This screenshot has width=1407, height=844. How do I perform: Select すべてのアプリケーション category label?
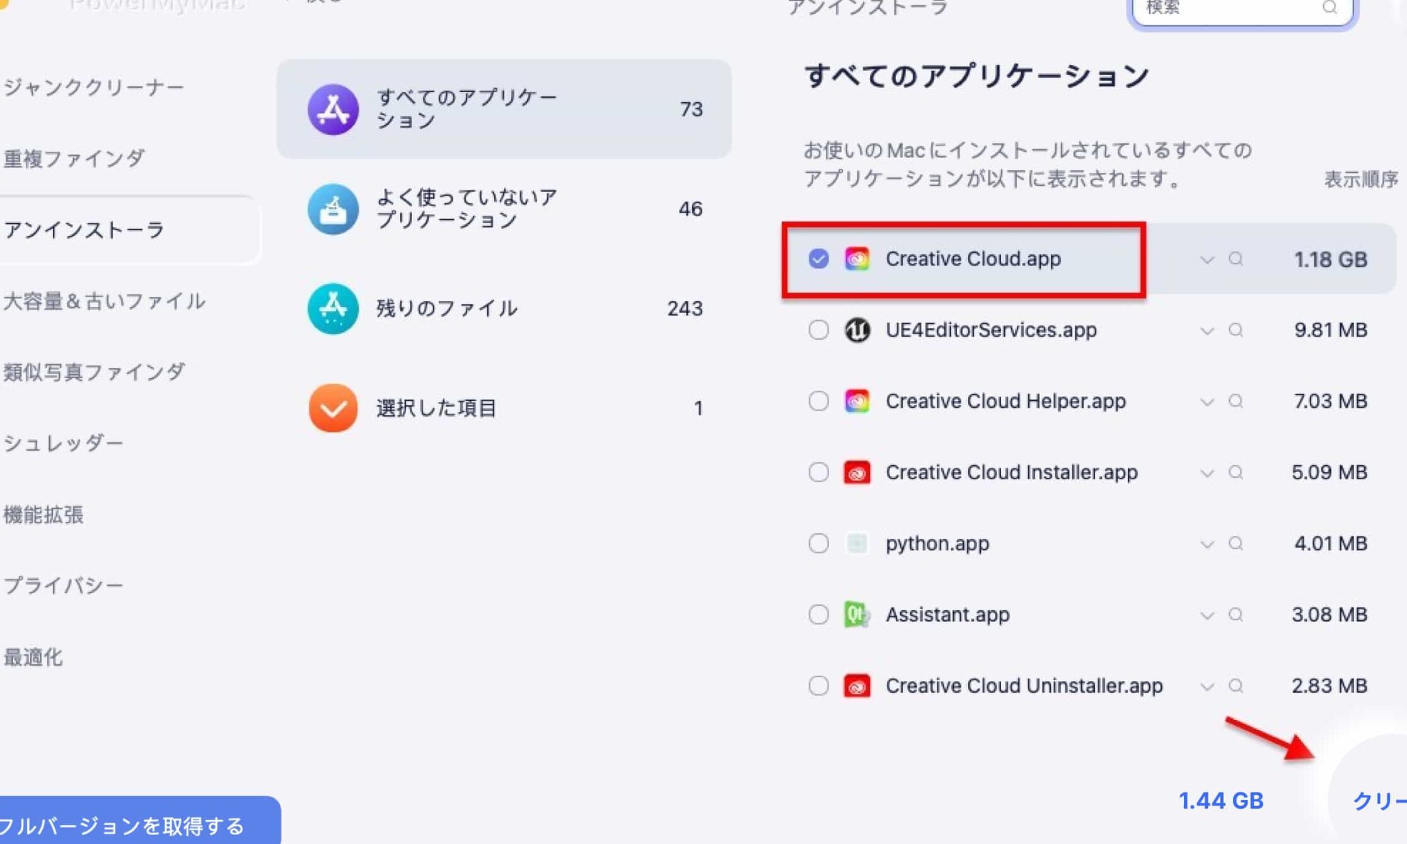click(466, 108)
